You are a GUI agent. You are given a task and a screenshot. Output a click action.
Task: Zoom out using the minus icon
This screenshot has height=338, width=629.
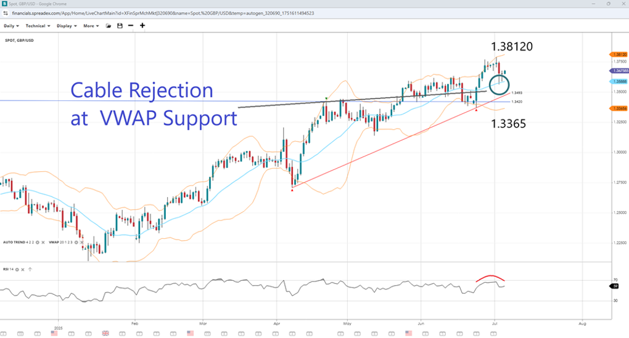pyautogui.click(x=131, y=26)
